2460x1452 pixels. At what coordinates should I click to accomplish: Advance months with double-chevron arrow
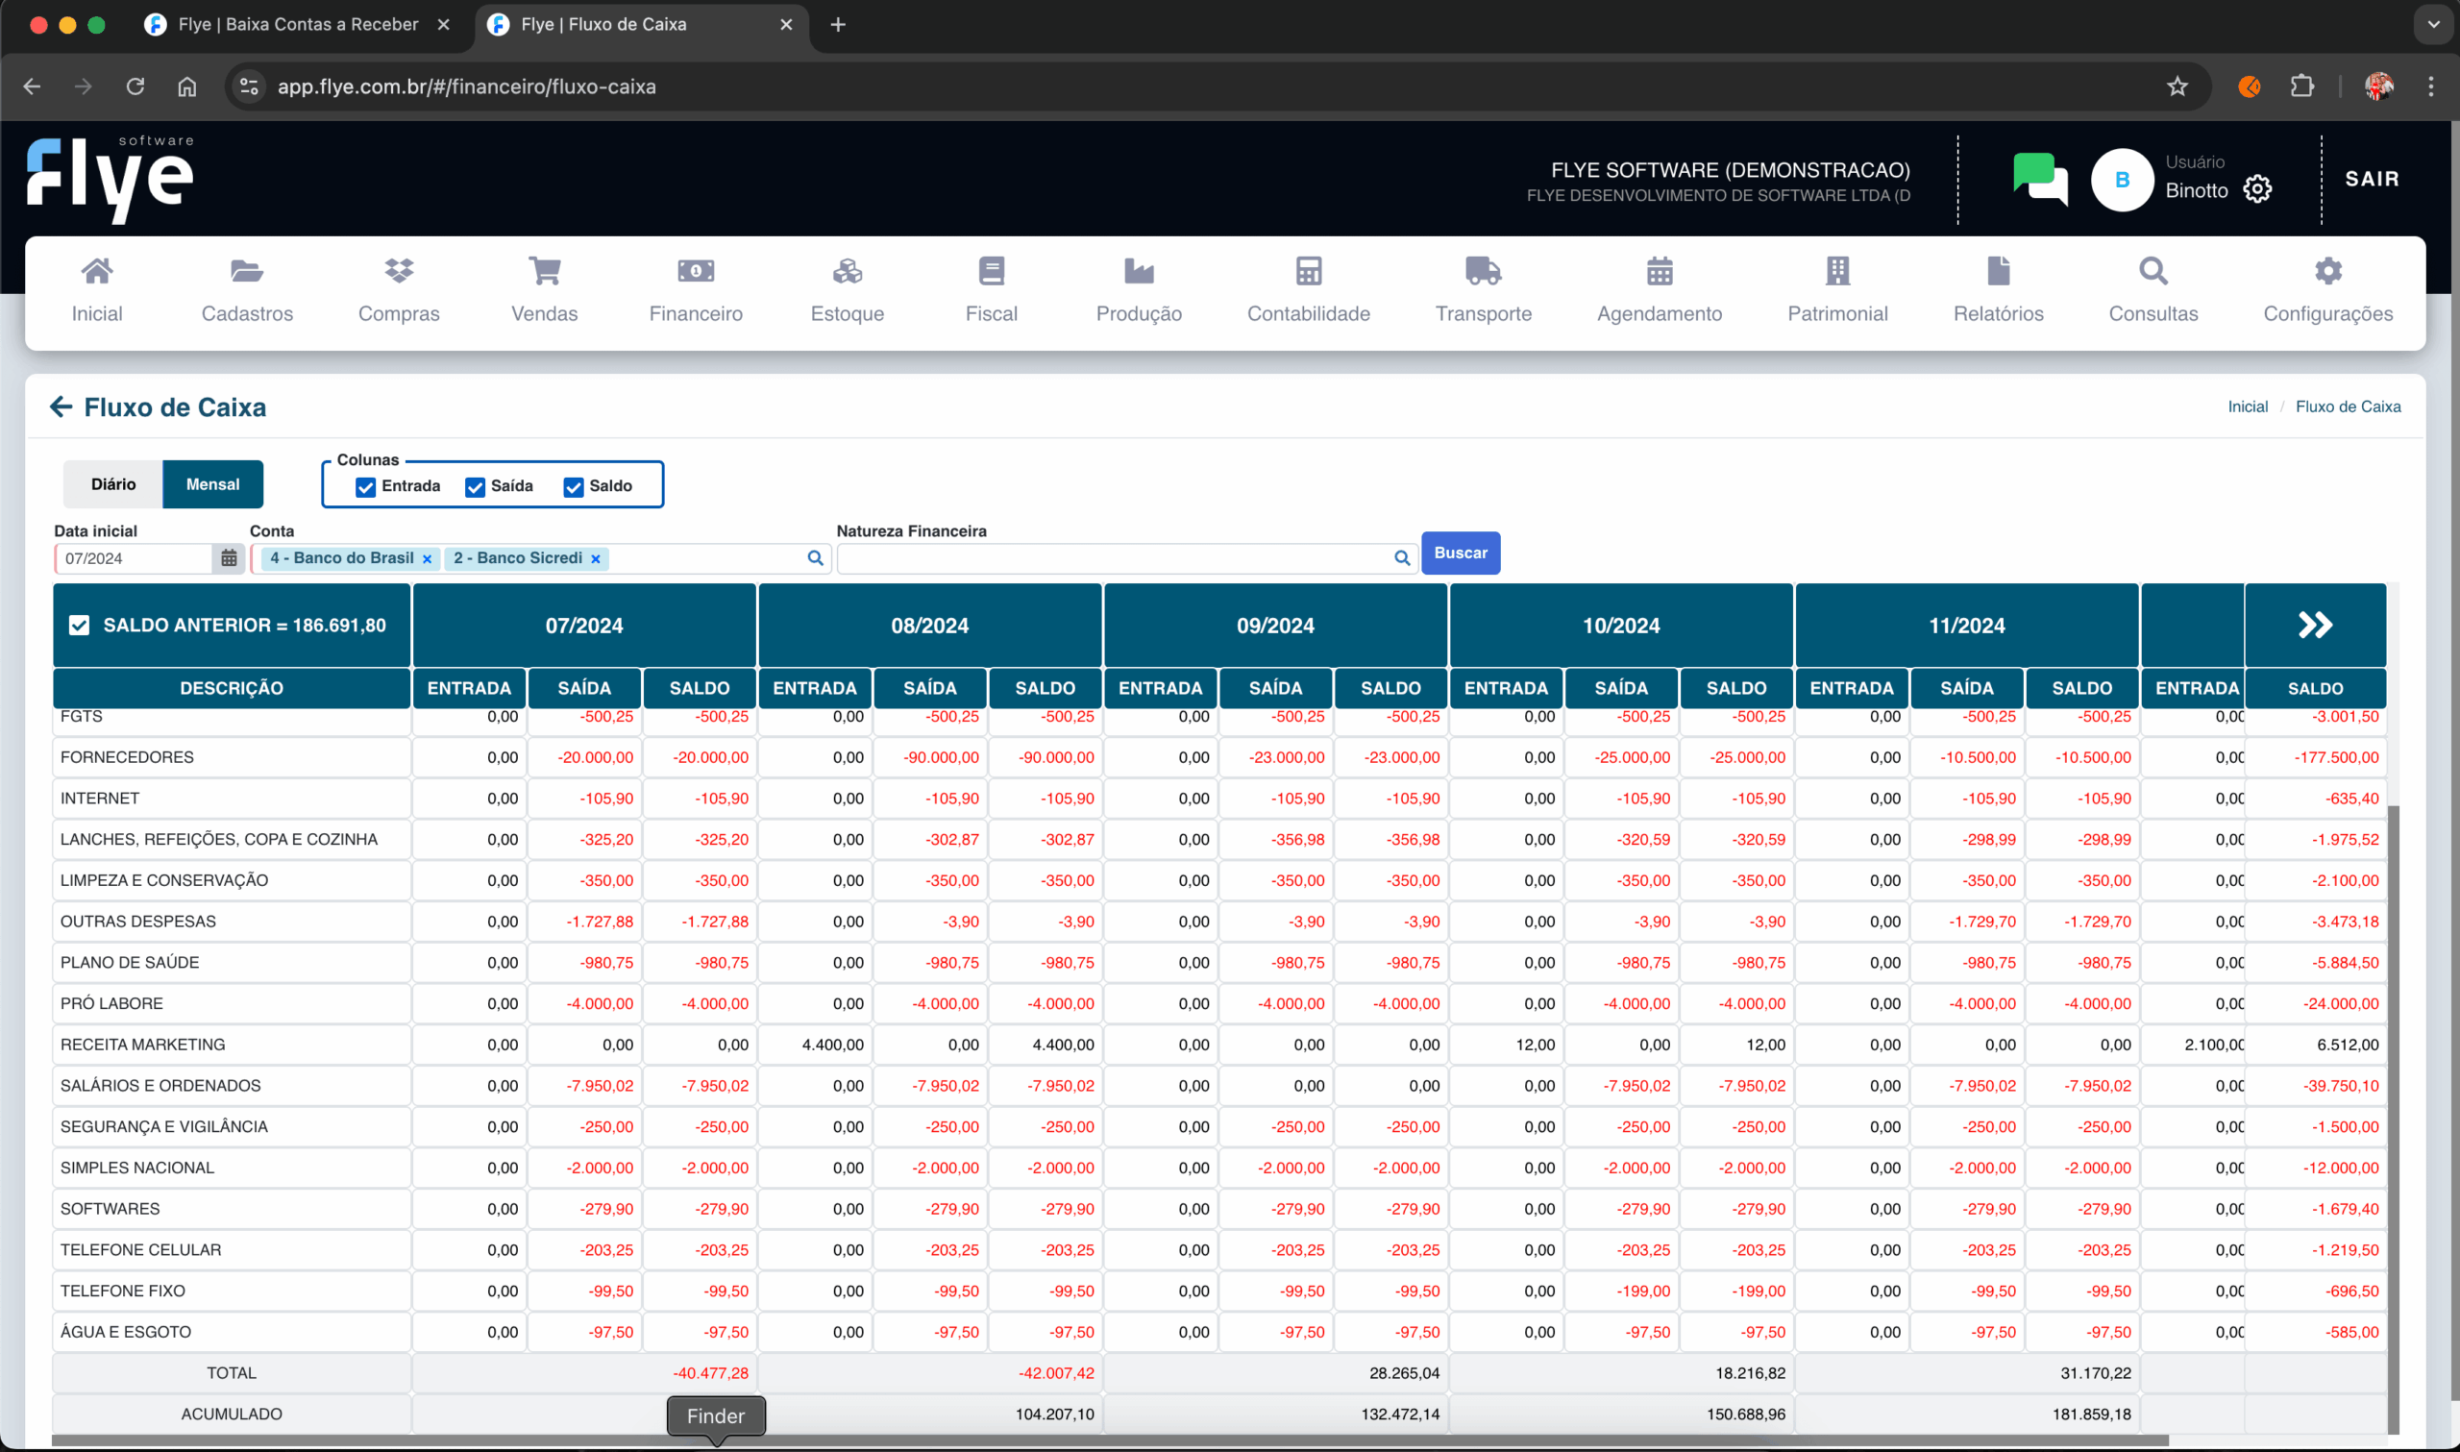coord(2314,625)
